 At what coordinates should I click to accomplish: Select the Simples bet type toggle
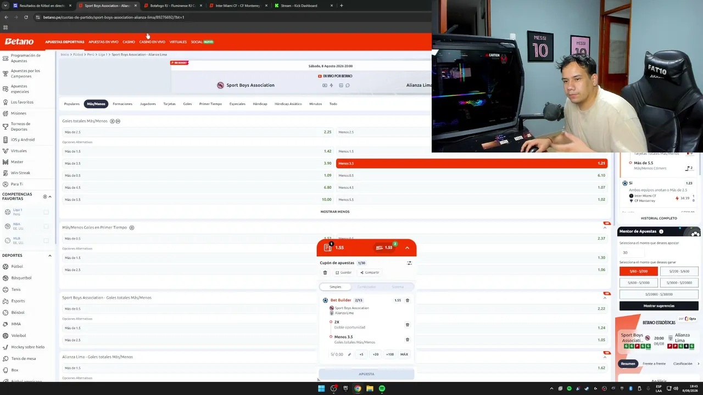click(x=336, y=287)
